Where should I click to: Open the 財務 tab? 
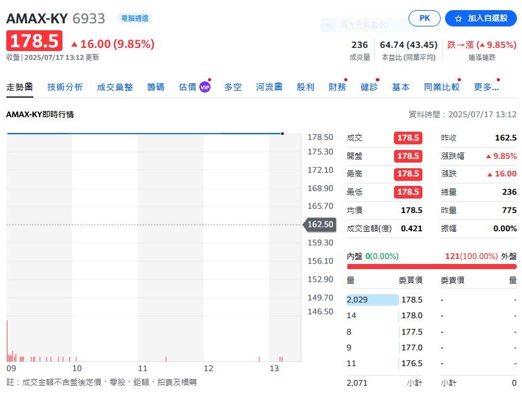[x=337, y=88]
